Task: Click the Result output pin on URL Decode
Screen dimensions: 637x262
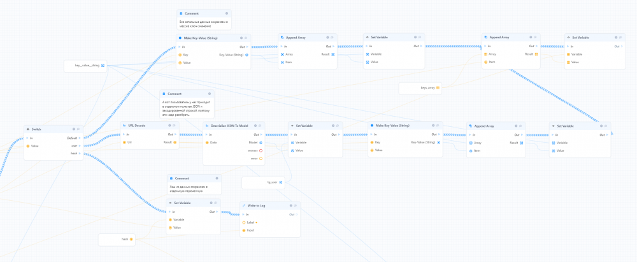Action: click(x=175, y=142)
